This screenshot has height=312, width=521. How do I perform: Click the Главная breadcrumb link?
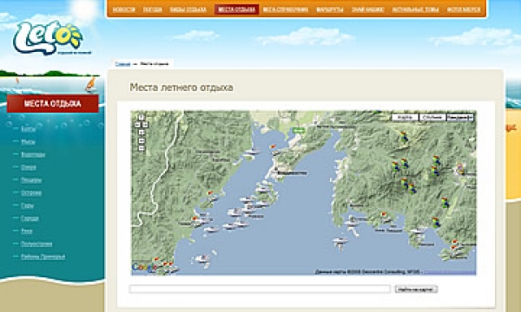tap(122, 63)
